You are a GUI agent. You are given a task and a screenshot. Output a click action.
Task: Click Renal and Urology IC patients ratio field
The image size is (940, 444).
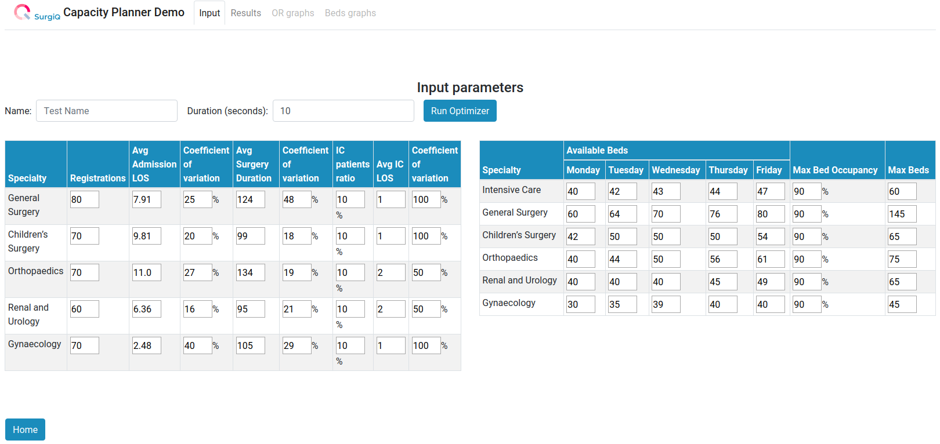[350, 309]
